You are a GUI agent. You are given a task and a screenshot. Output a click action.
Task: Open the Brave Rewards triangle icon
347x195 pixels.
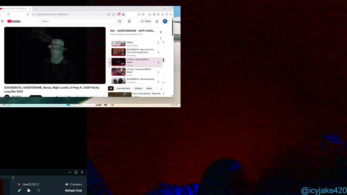123,14
